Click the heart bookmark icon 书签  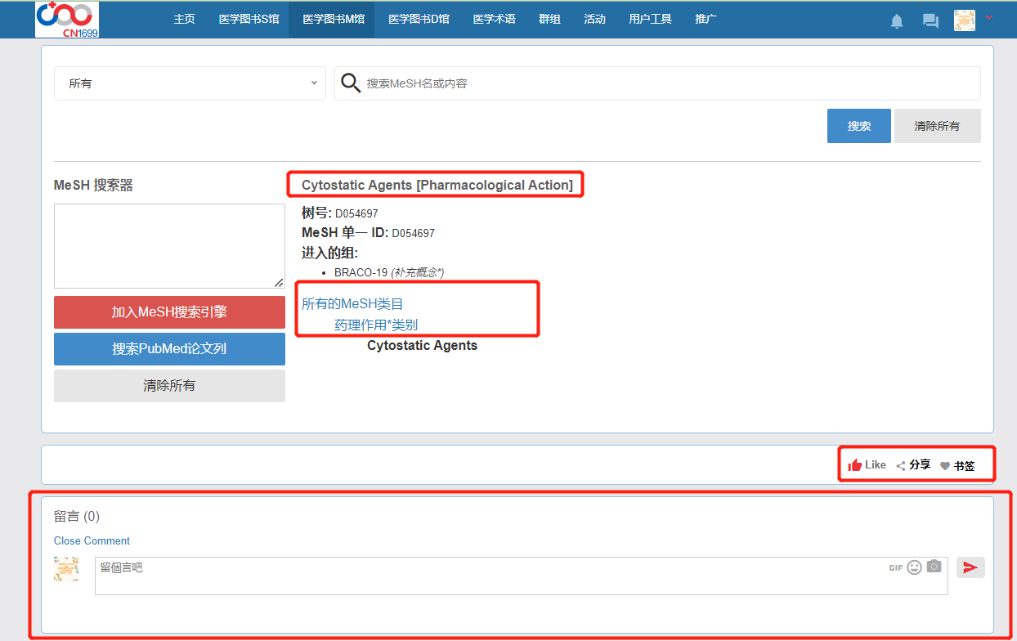click(x=945, y=466)
